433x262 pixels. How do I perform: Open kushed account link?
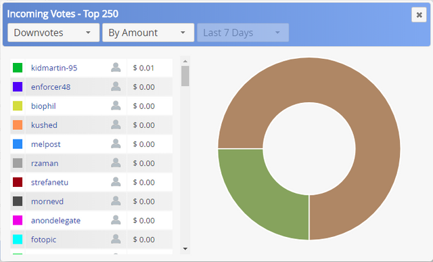[x=44, y=125]
